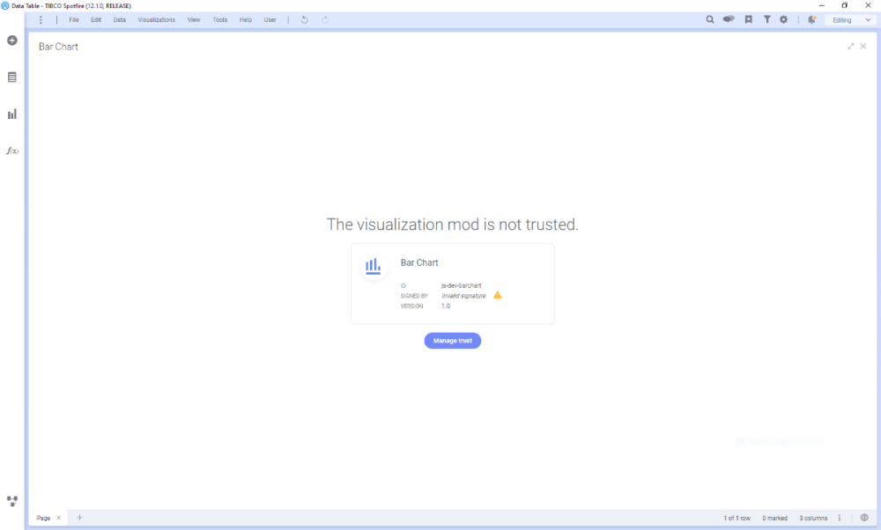Screen dimensions: 881x530
Task: Click the Bar Chart mod icon
Action: (373, 266)
